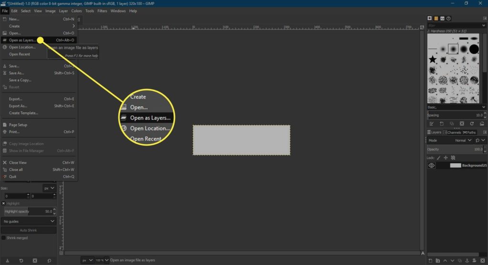Delete the layer with bottom-right icon

click(x=482, y=261)
